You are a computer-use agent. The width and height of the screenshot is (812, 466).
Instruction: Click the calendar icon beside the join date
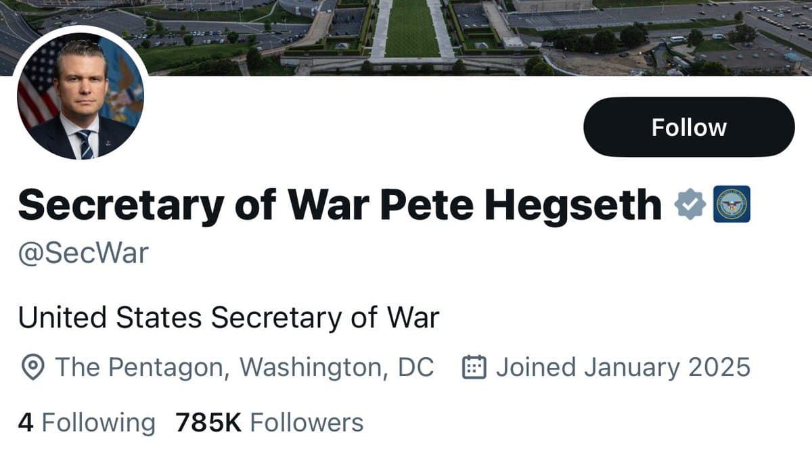(x=474, y=367)
